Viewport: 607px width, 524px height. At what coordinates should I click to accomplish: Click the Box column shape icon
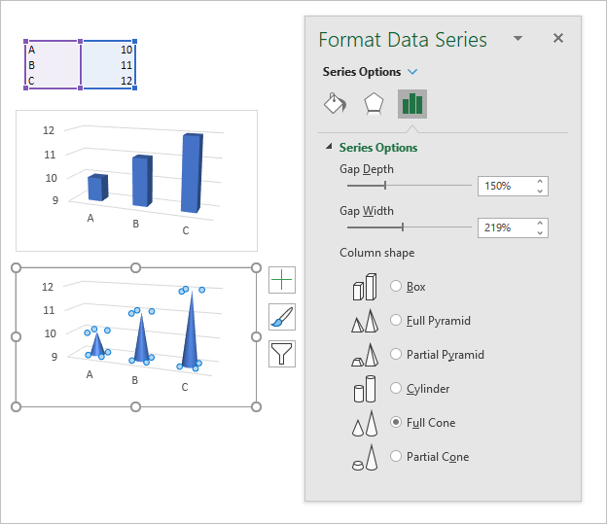point(365,287)
